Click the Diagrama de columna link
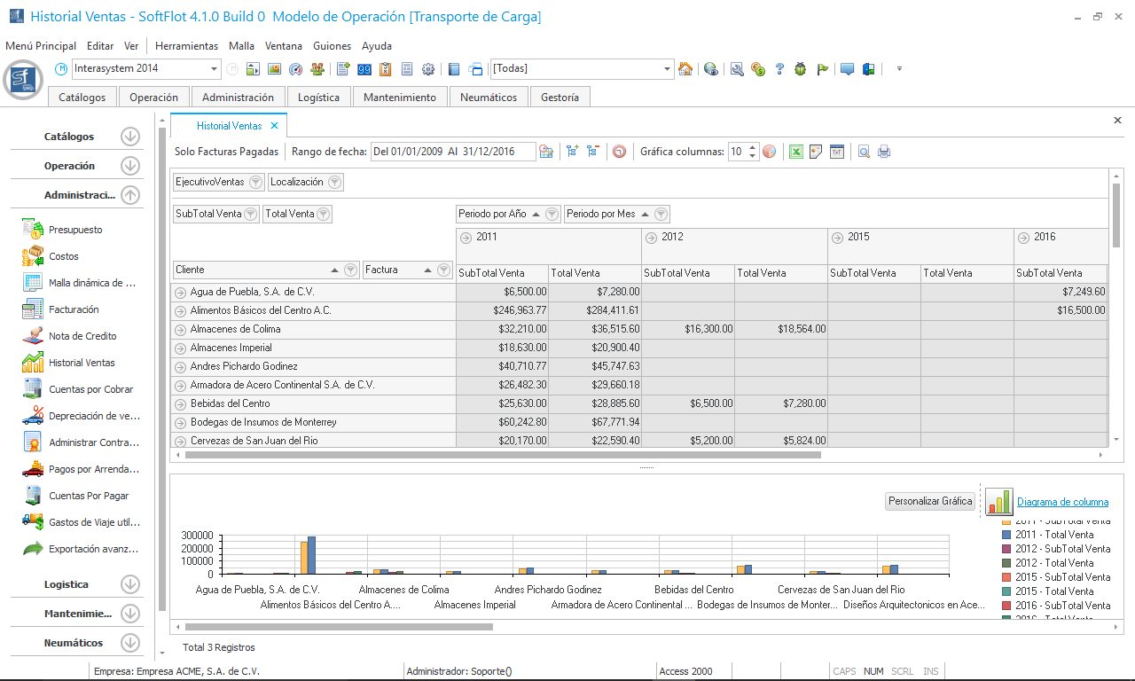The width and height of the screenshot is (1135, 681). (x=1062, y=502)
